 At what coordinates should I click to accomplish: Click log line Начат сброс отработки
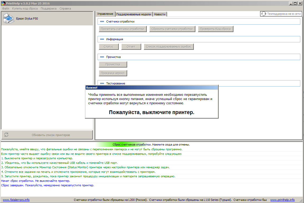[x=36, y=181]
